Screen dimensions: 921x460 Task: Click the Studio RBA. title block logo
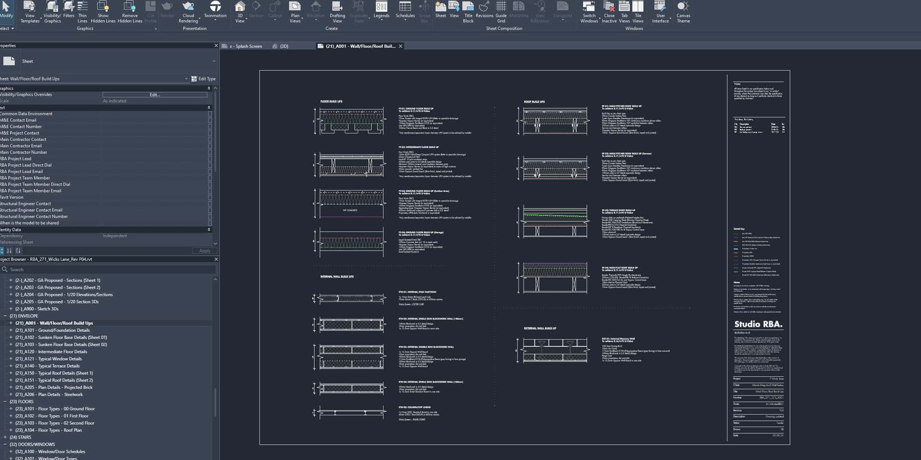click(758, 324)
